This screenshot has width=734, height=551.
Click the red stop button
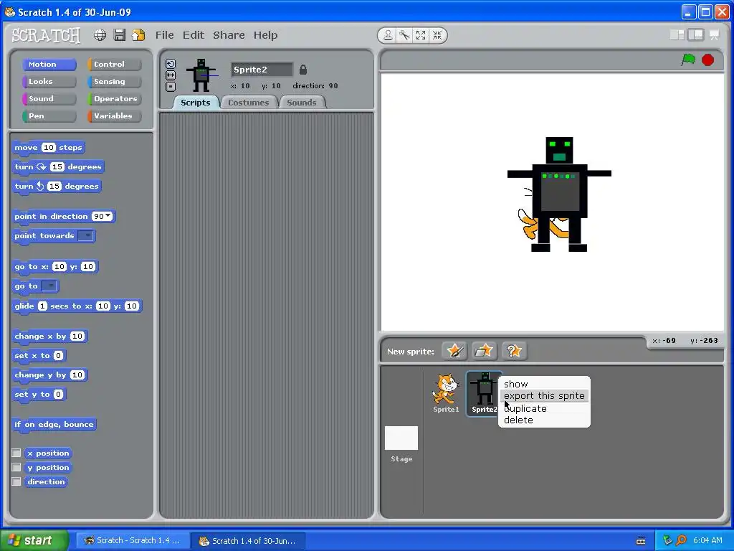[x=707, y=60]
